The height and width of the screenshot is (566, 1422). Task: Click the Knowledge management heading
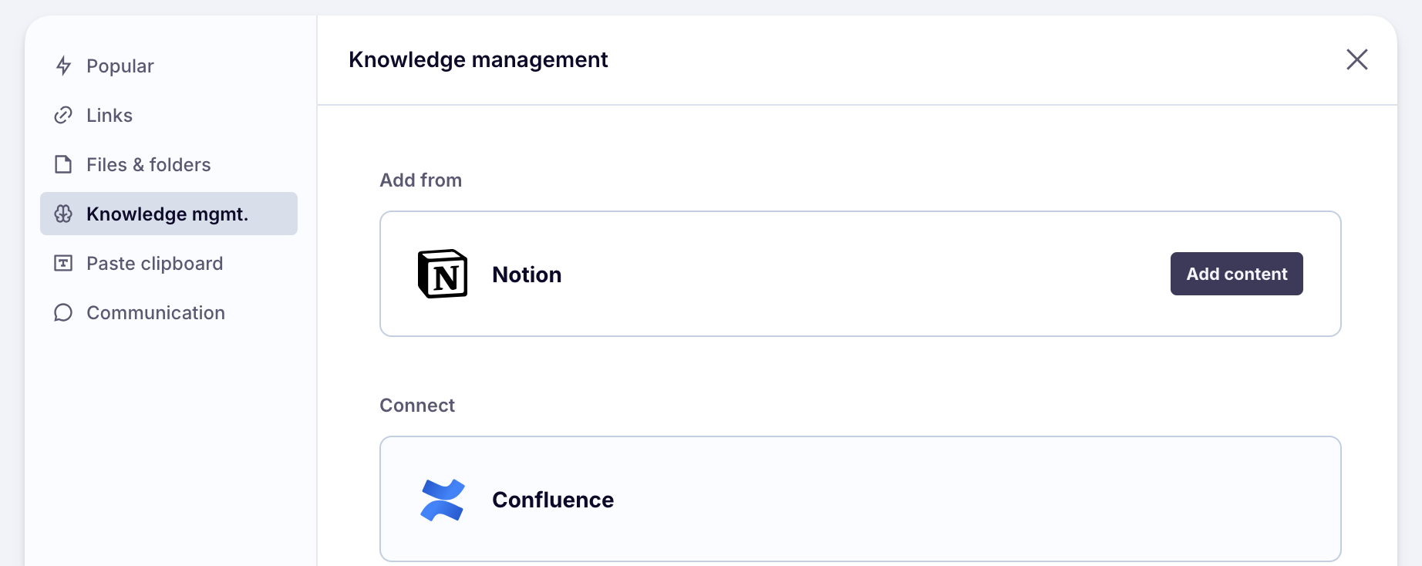coord(478,59)
